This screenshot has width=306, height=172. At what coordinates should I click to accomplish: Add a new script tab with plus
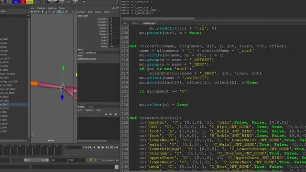point(161,23)
